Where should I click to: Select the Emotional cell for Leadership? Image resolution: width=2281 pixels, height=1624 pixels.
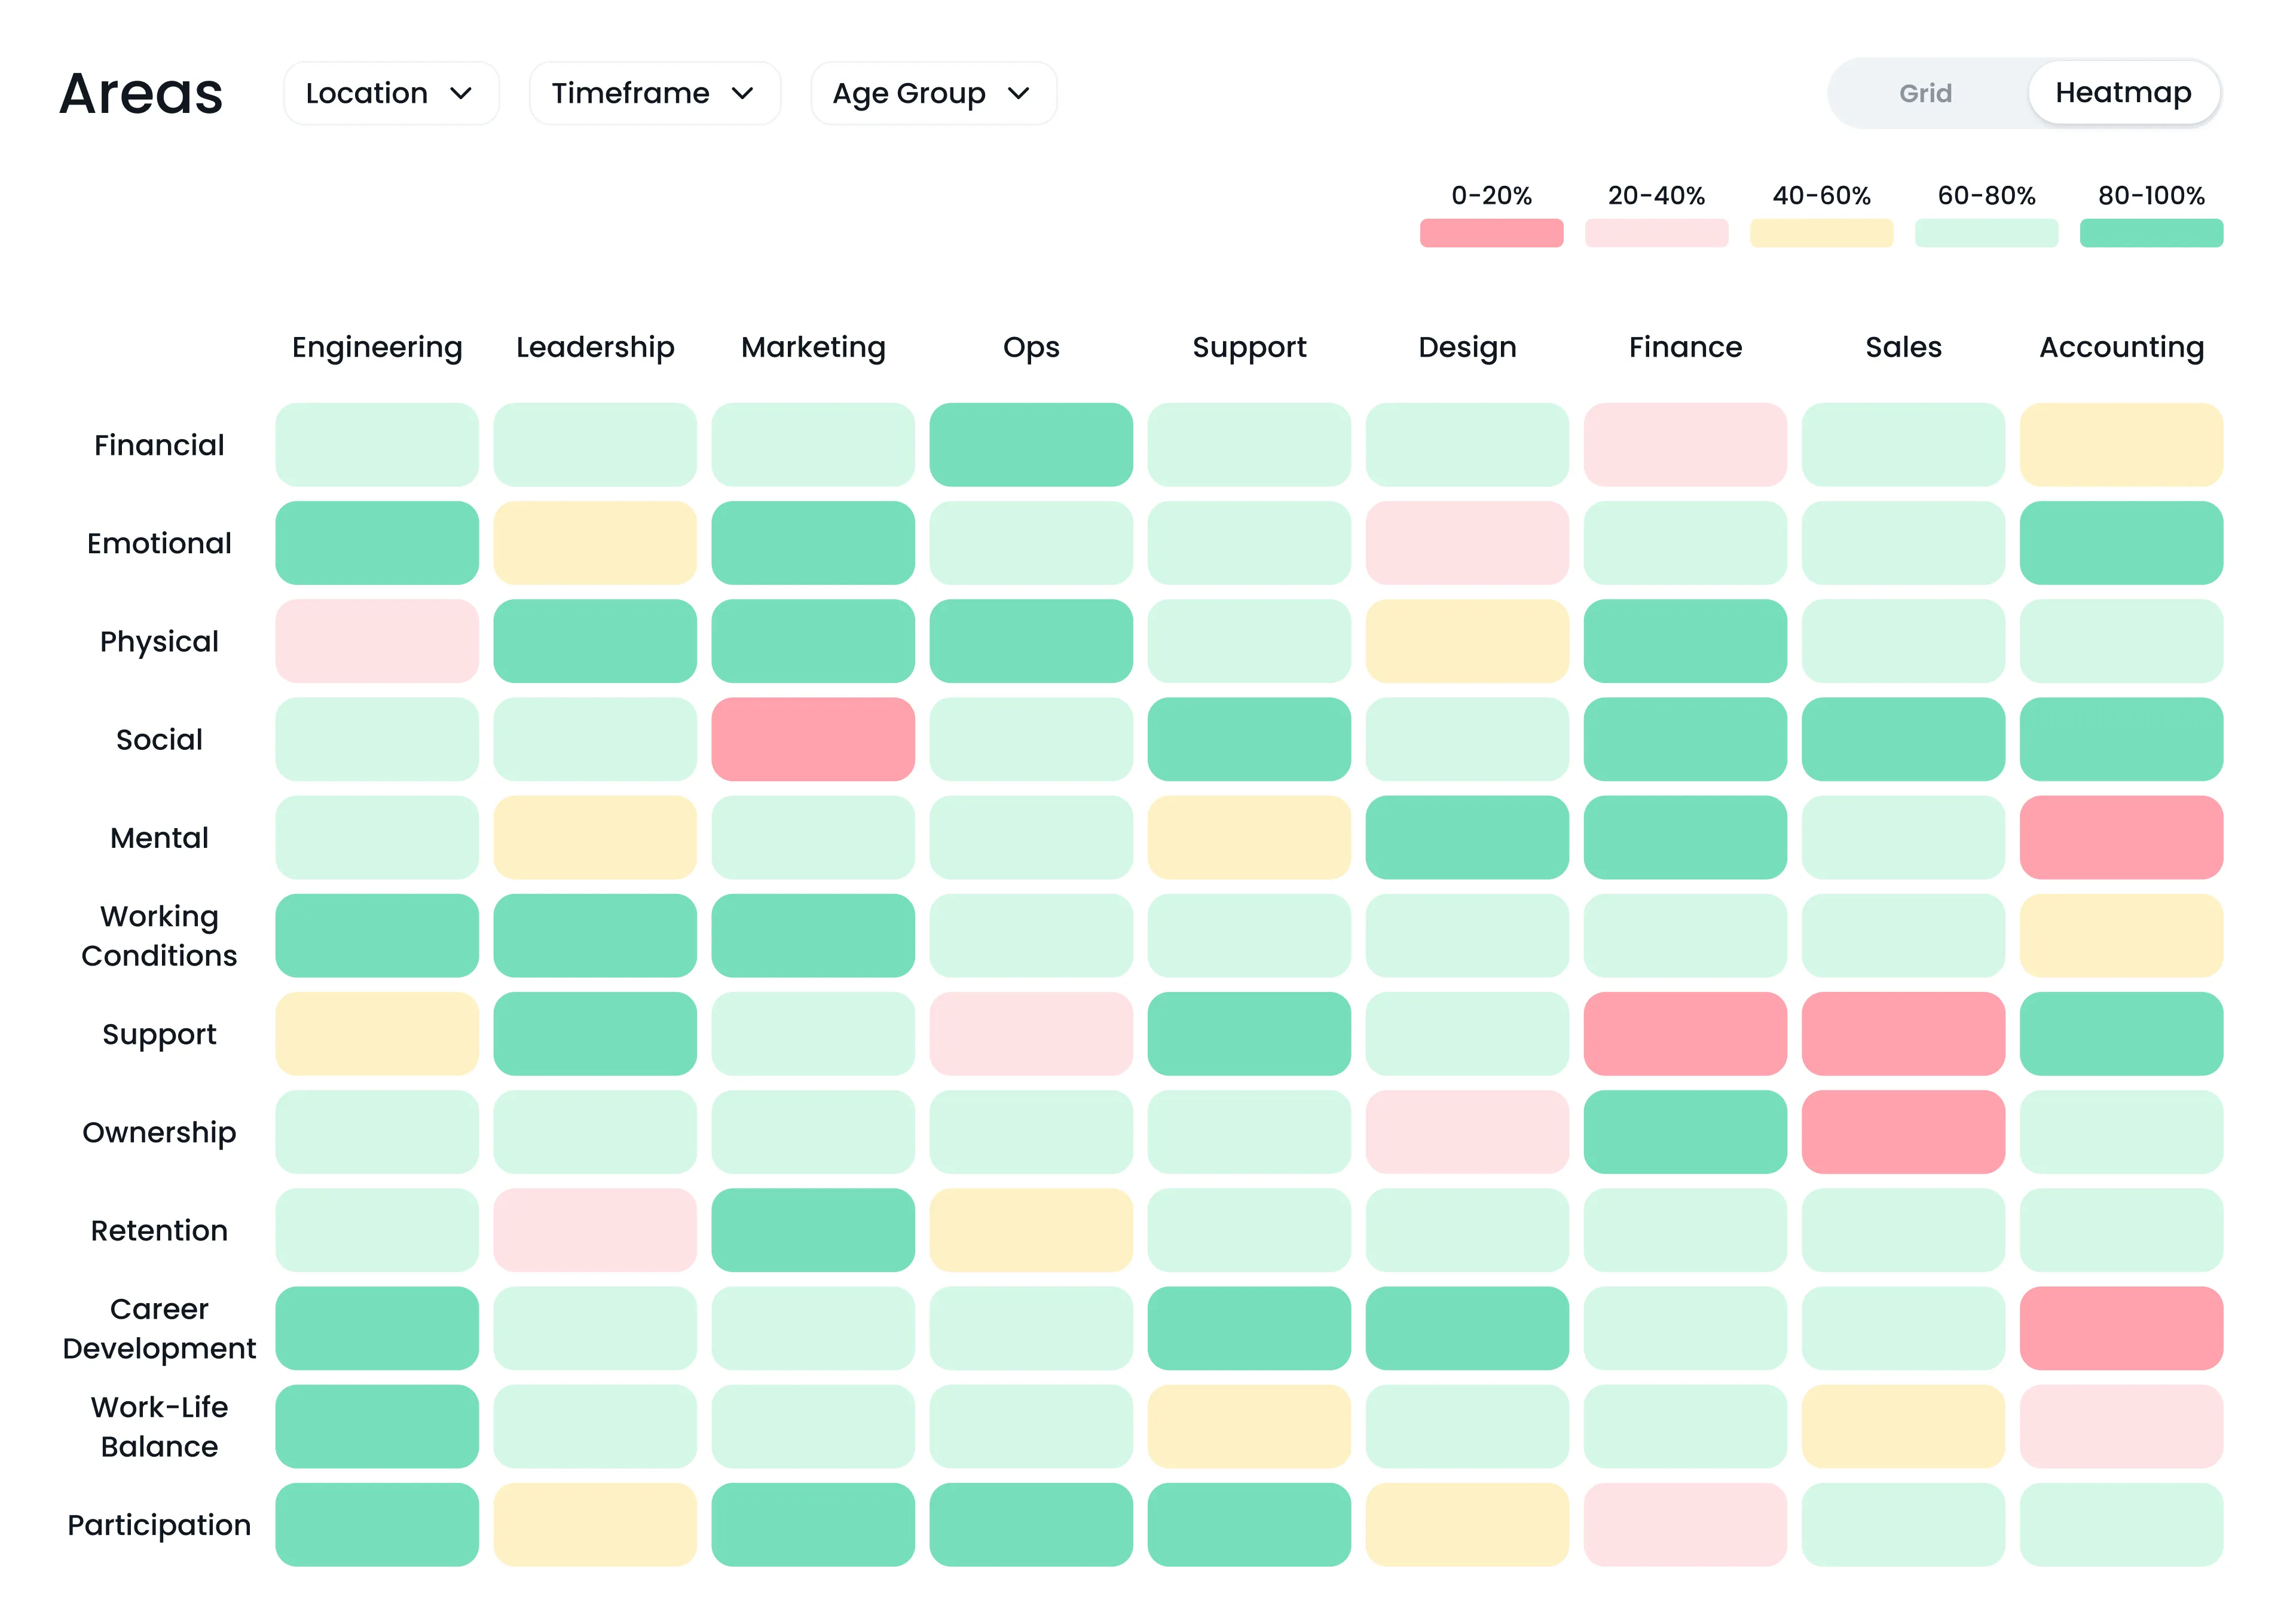(594, 543)
